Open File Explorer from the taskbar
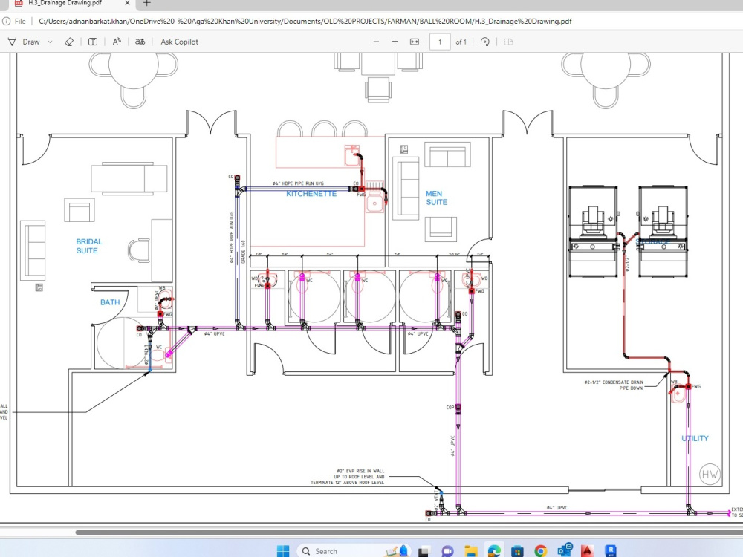This screenshot has height=557, width=743. tap(471, 551)
